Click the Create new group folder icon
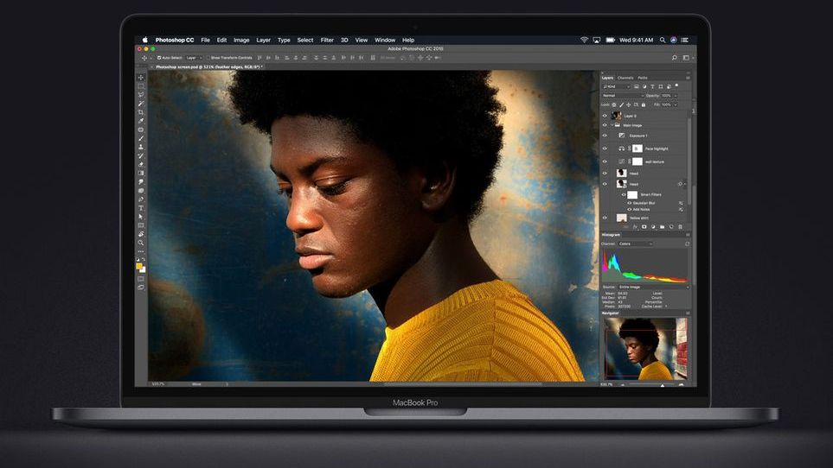The height and width of the screenshot is (468, 833). 662,227
